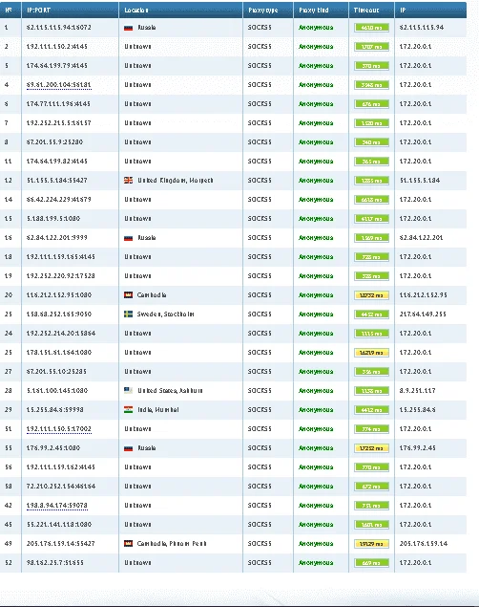Click the green timeout bar in the Sweden row
Screen dimensions: 479x607
pyautogui.click(x=371, y=314)
